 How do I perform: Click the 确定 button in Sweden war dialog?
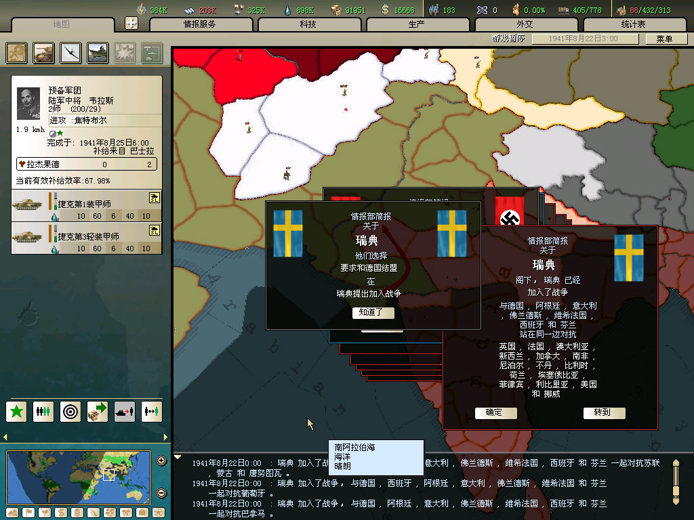[495, 412]
